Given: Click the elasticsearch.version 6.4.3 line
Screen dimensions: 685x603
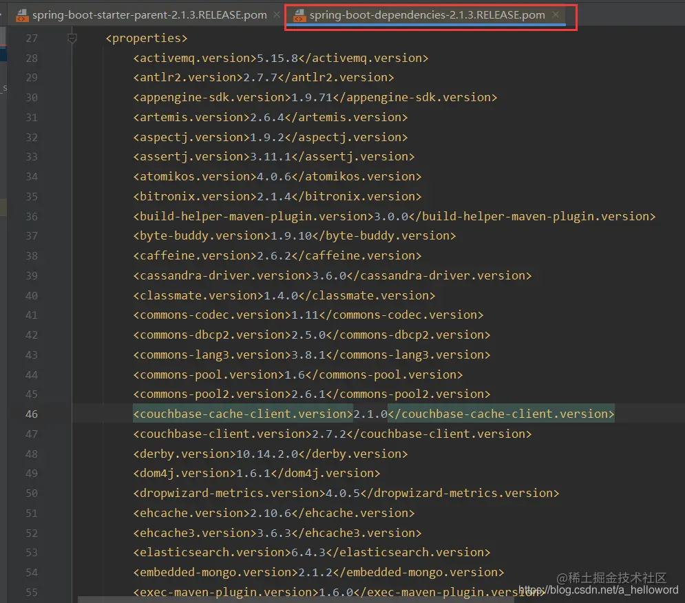Looking at the screenshot, I should [x=312, y=552].
